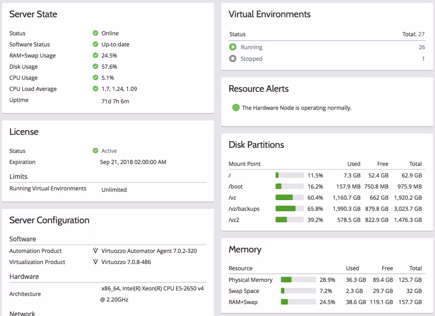This screenshot has height=316, width=435.
Task: Click the gray Stopped square icon
Action: pyautogui.click(x=233, y=59)
